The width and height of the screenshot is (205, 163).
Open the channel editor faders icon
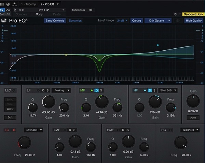click(x=2, y=4)
